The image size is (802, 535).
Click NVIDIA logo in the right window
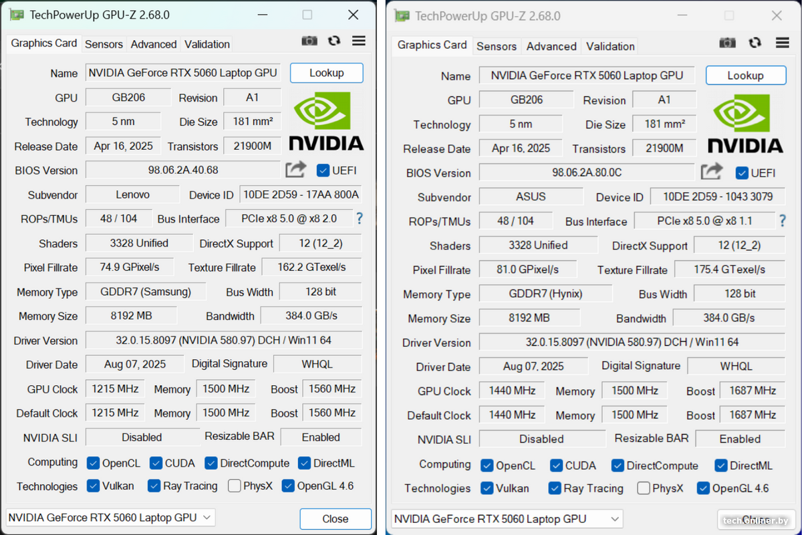coord(745,125)
